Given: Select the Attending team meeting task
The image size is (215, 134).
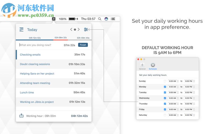Looking at the screenshot, I should click(54, 83).
